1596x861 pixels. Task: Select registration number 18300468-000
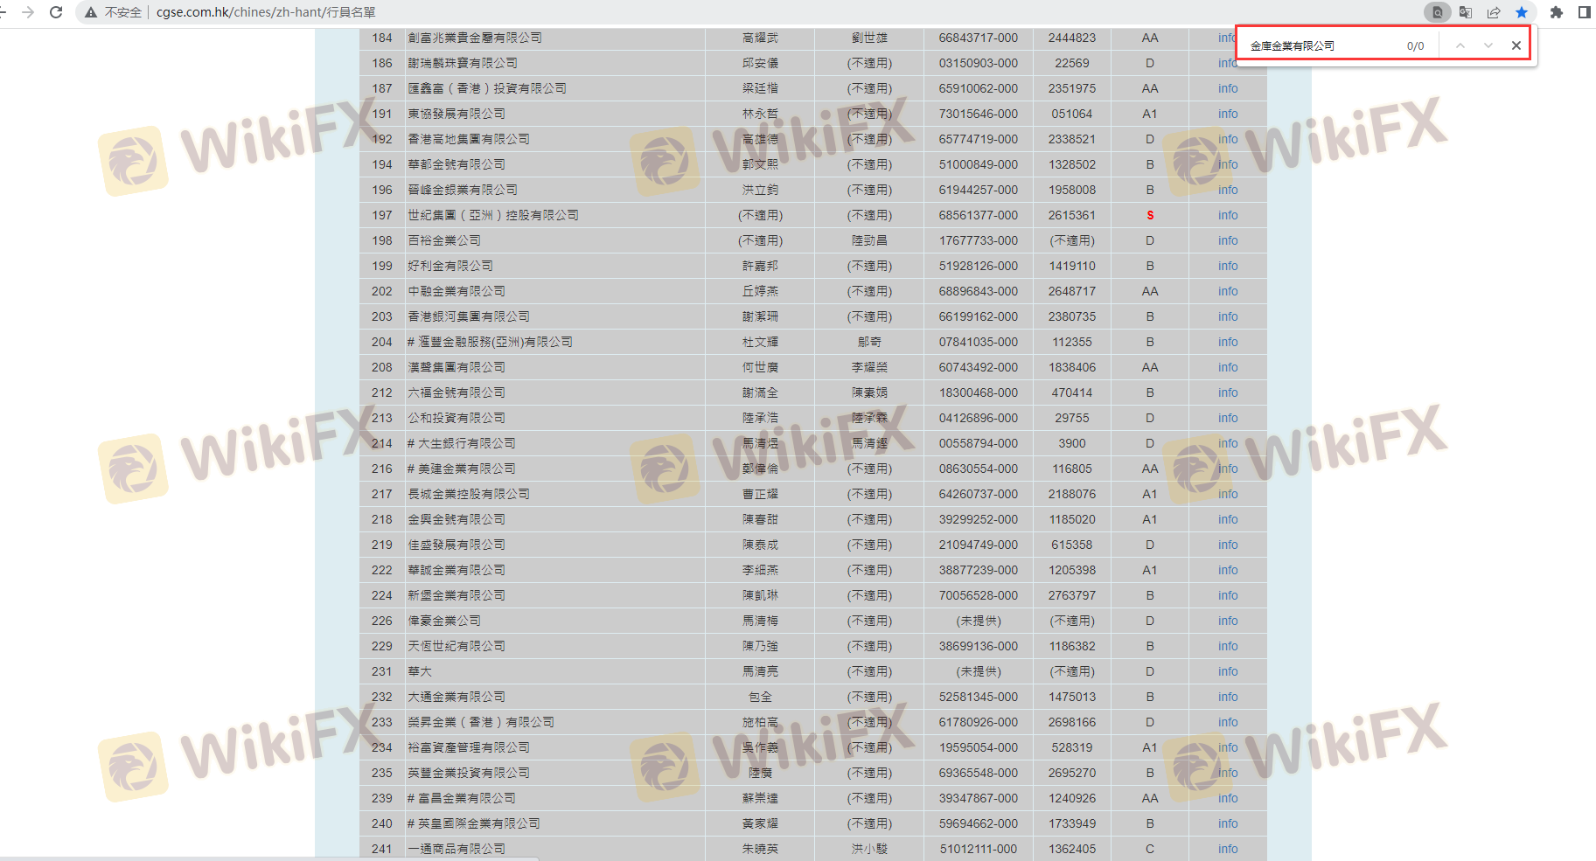[x=979, y=392]
